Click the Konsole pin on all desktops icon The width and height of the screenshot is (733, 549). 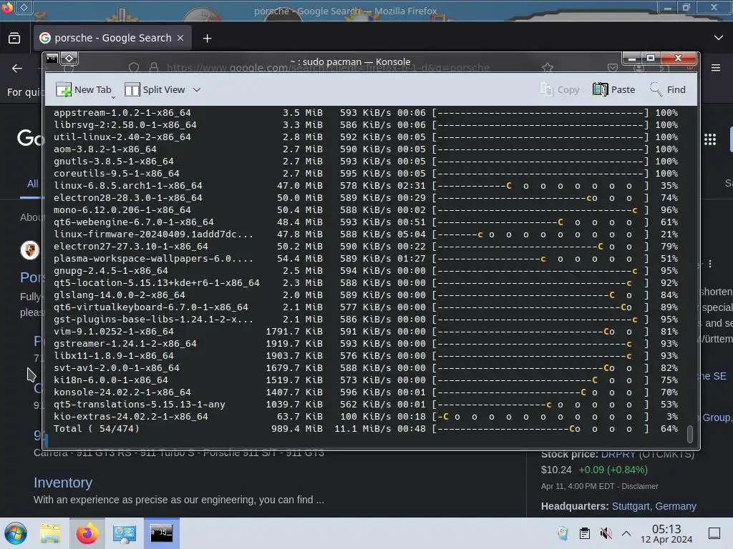69,59
